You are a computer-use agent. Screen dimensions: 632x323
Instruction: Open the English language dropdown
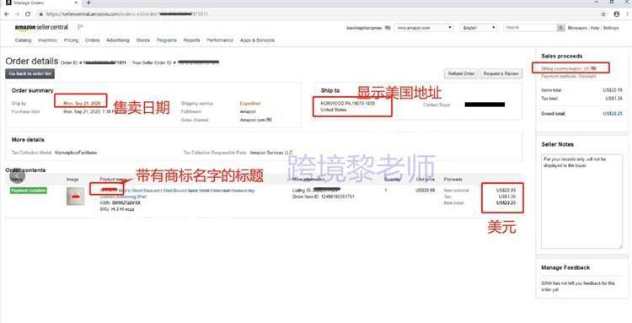(x=479, y=28)
